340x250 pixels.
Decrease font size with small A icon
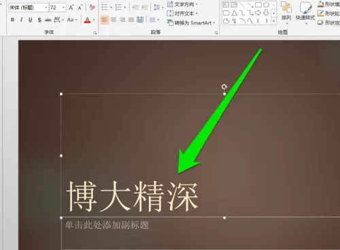80,7
